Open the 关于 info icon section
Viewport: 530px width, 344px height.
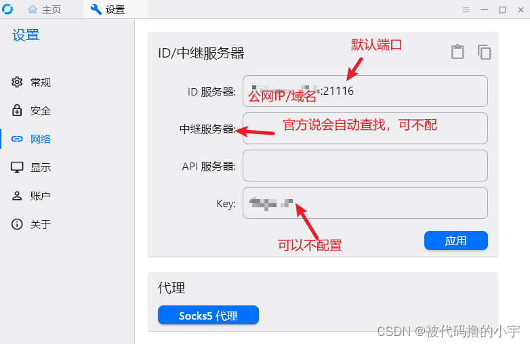[17, 224]
